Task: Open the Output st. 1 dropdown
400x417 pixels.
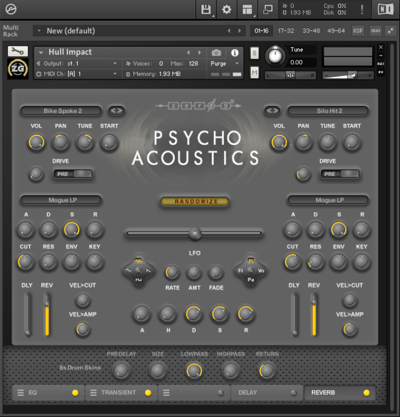Action: (77, 63)
